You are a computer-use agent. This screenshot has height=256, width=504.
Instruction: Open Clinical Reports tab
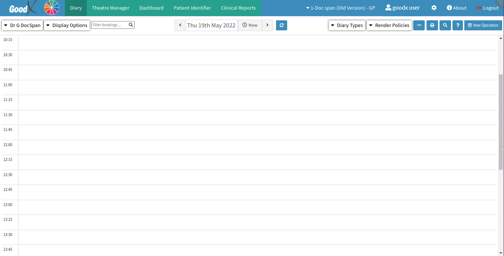tap(238, 8)
